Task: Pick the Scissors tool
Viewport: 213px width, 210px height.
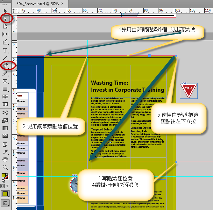Action: click(x=5, y=113)
